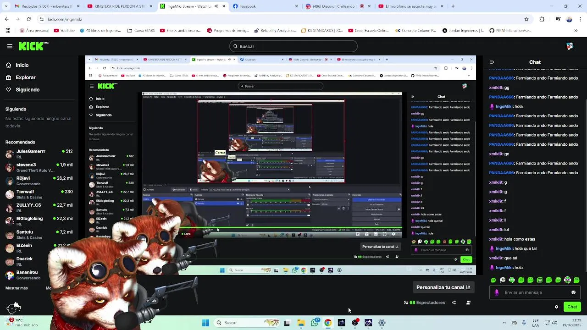Open Tierwulf recommended channel
Viewport: 587px width, 330px height.
point(39,194)
